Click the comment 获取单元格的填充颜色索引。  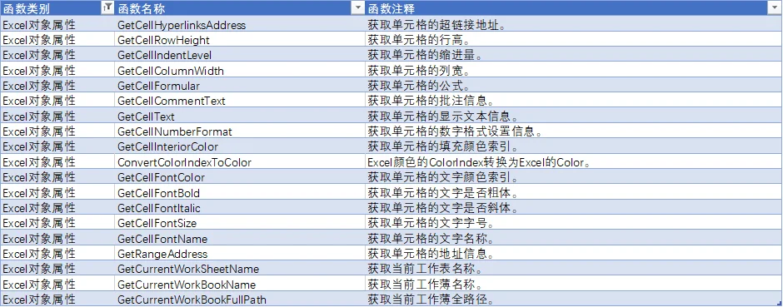click(442, 146)
